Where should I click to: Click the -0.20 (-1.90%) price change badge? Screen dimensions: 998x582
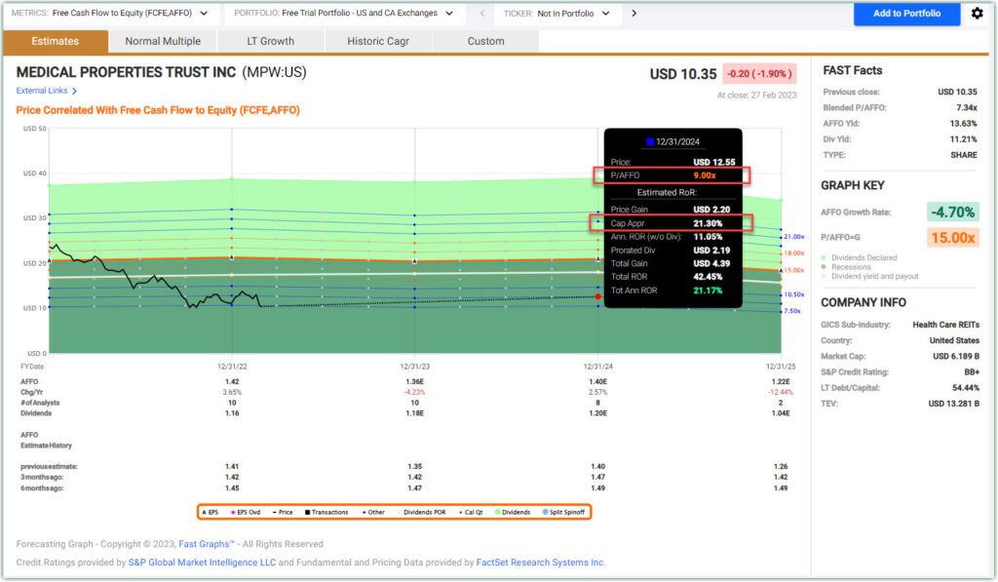click(x=759, y=74)
